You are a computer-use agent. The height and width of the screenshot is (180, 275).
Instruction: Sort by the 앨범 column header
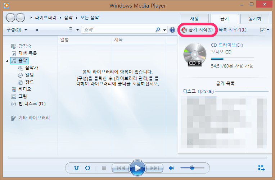85,40
